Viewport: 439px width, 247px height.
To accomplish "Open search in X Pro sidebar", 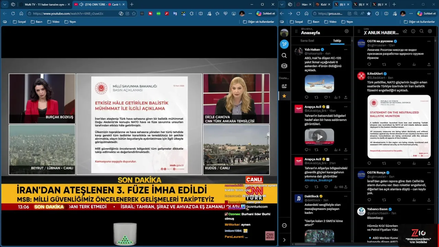I will [284, 55].
